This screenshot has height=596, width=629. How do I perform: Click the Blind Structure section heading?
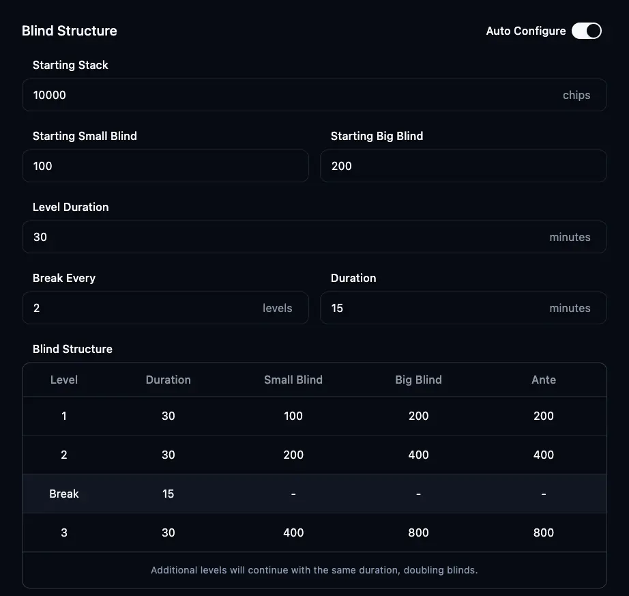click(70, 31)
